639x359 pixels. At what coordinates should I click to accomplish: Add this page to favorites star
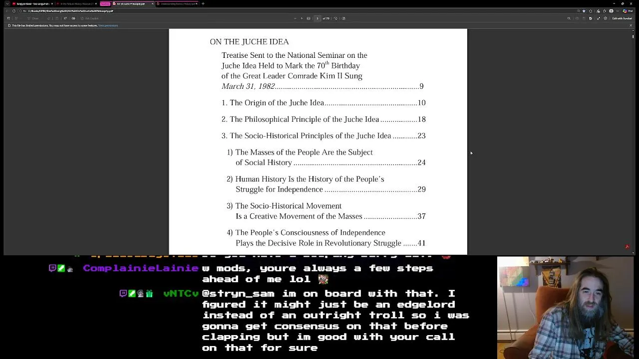coord(584,11)
